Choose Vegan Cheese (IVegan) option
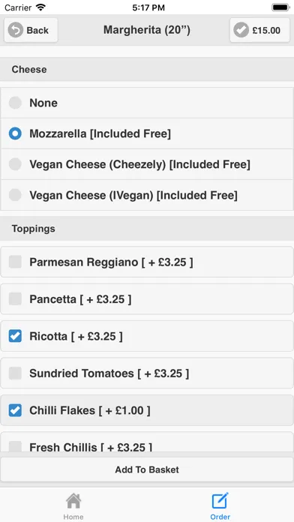294x522 pixels. pyautogui.click(x=147, y=195)
